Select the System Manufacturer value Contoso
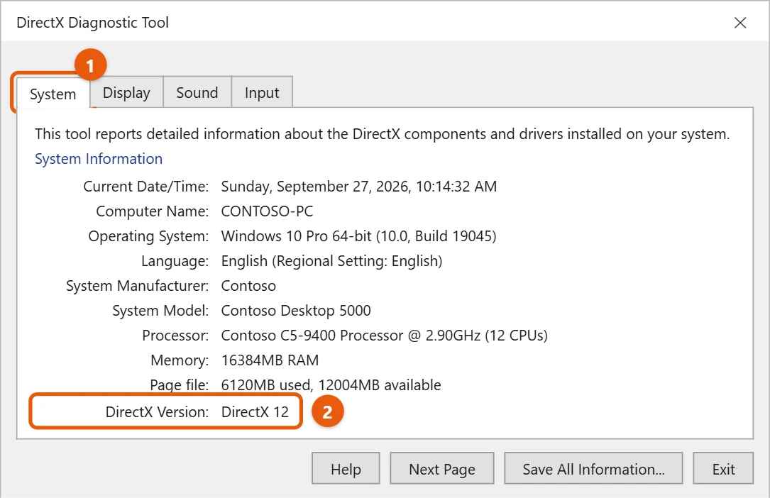This screenshot has width=770, height=498. tap(248, 286)
